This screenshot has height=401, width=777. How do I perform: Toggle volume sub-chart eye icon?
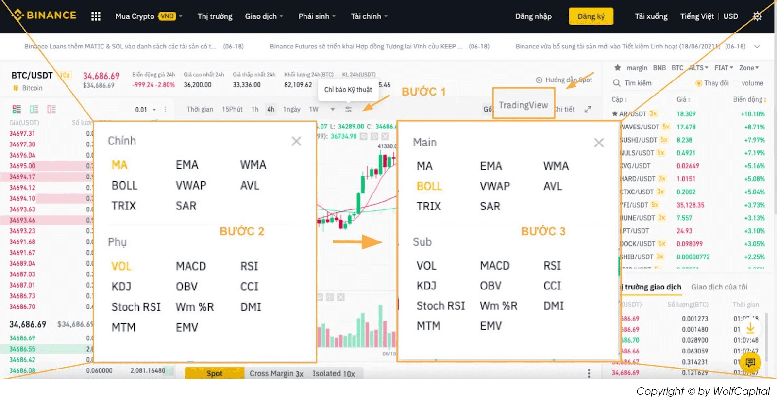pos(320,297)
